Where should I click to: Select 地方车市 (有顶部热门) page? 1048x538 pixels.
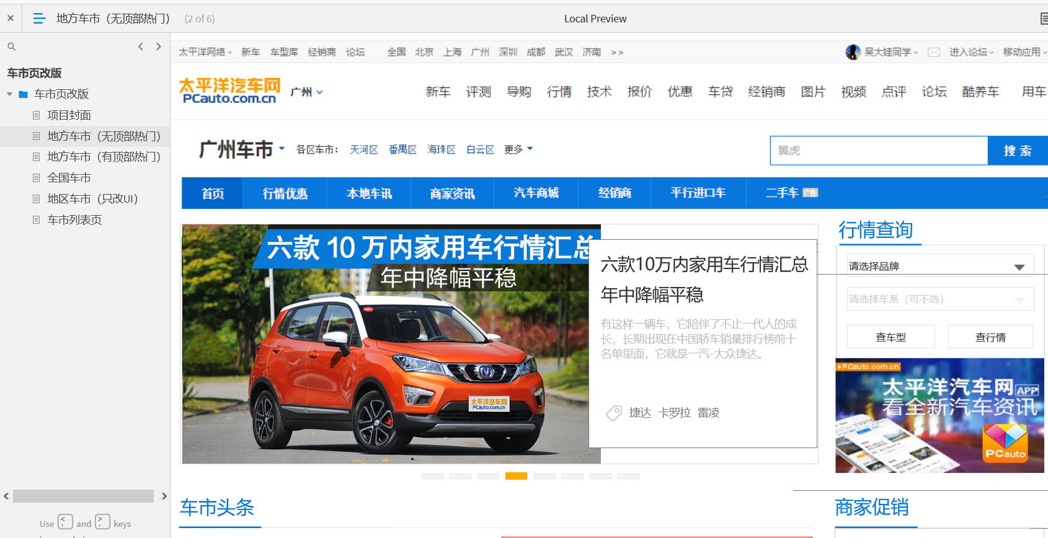click(x=104, y=157)
